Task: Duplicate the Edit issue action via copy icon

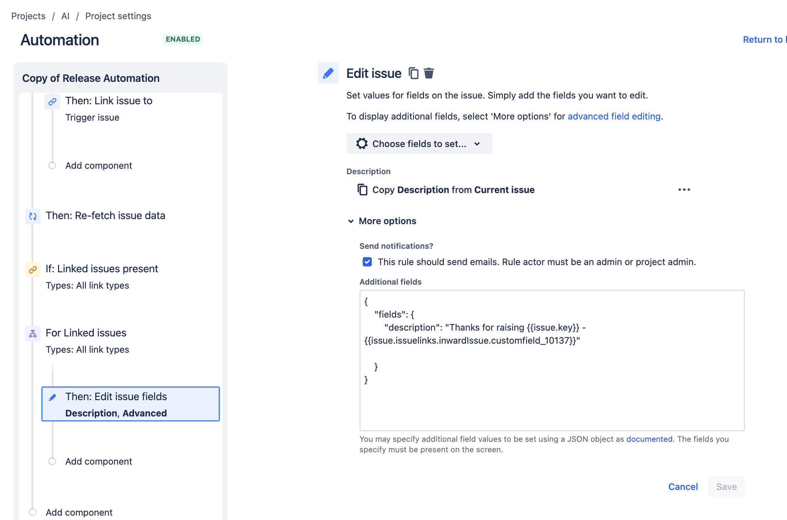Action: point(413,73)
